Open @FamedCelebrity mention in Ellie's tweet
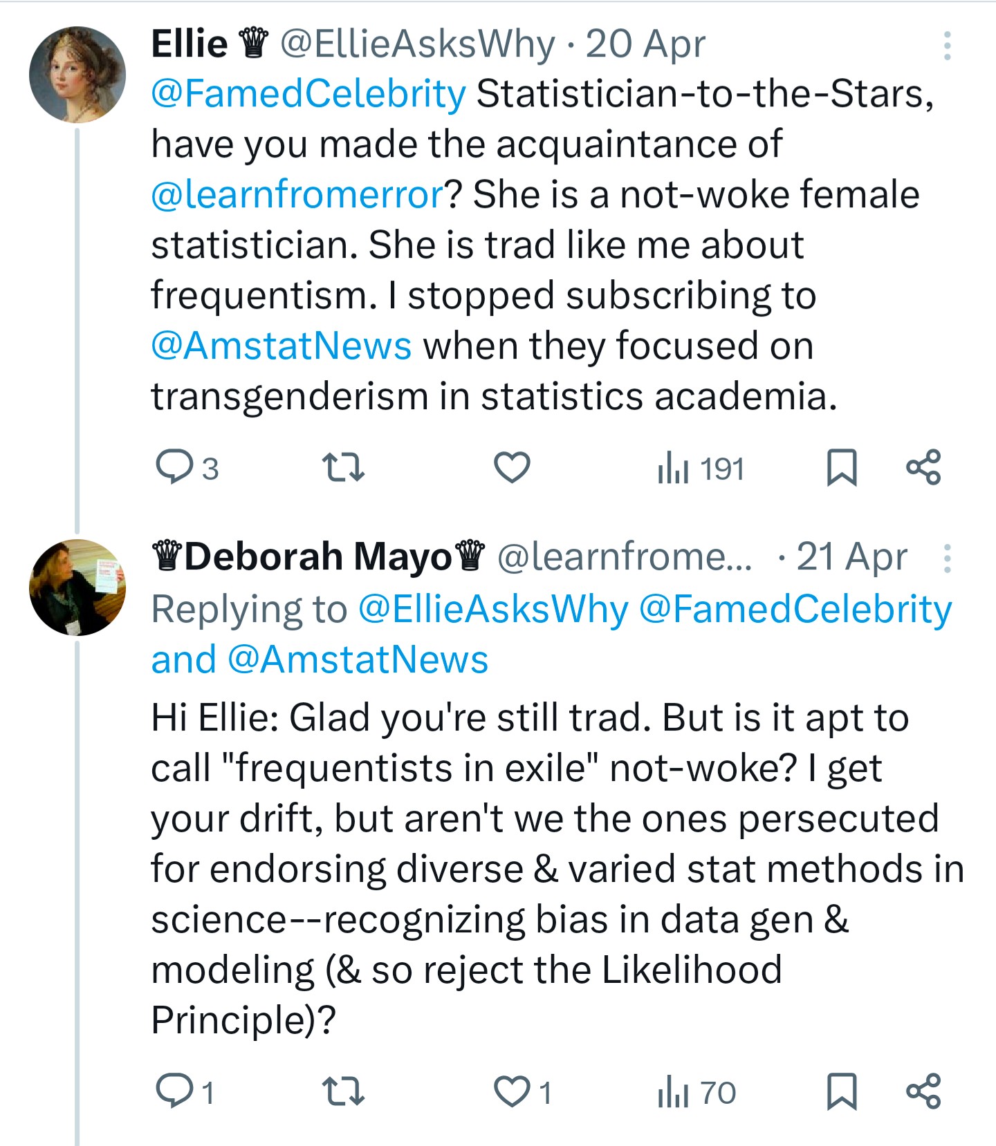The width and height of the screenshot is (996, 1146). [x=308, y=94]
